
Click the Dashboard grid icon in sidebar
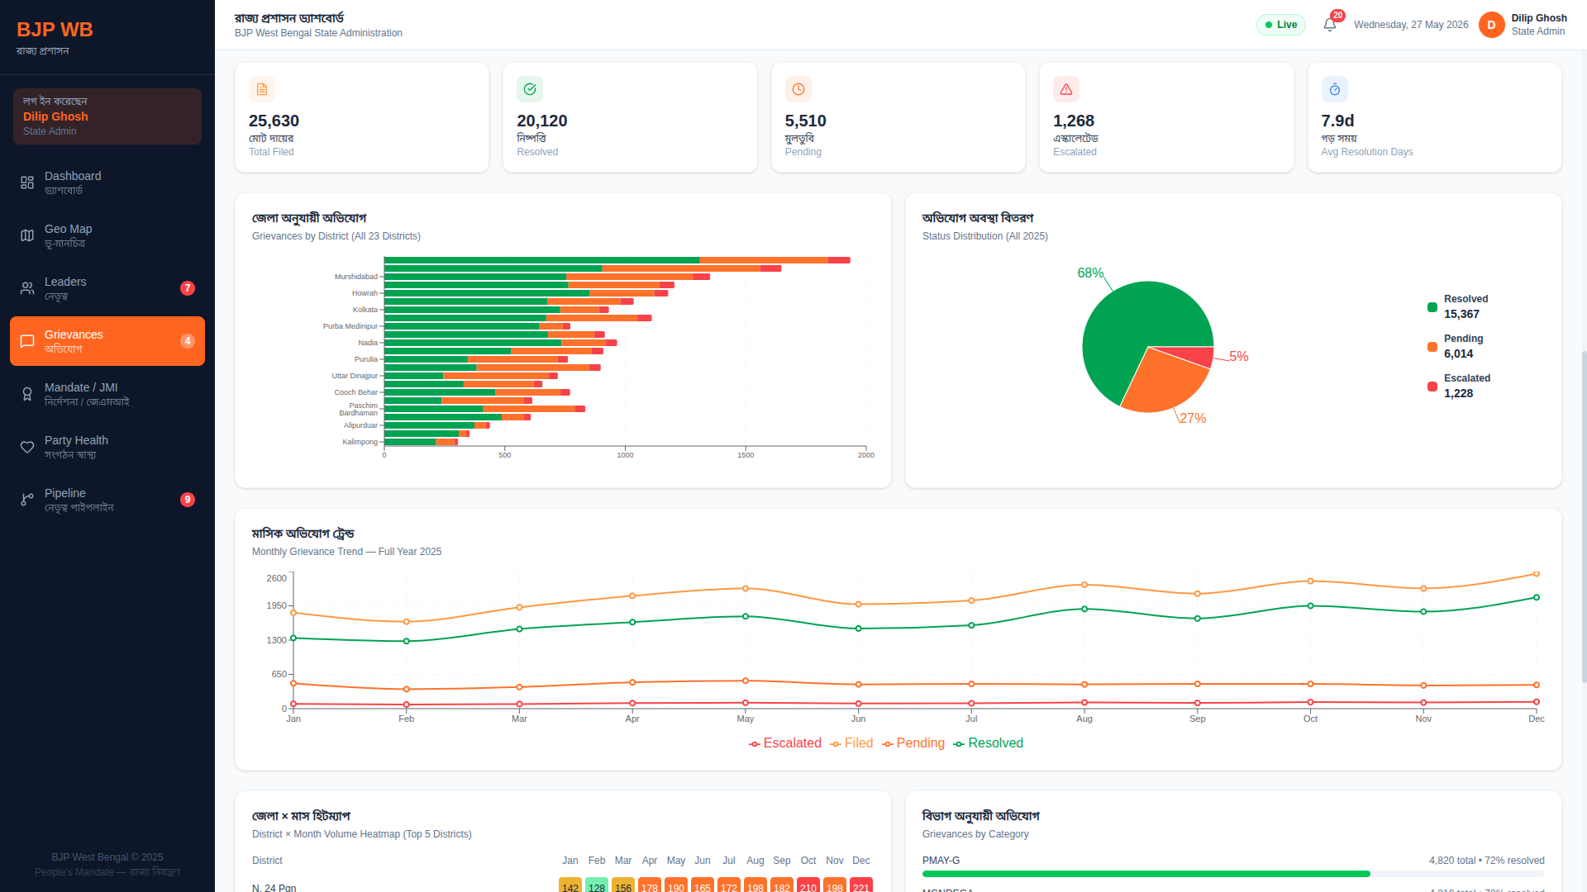click(27, 183)
